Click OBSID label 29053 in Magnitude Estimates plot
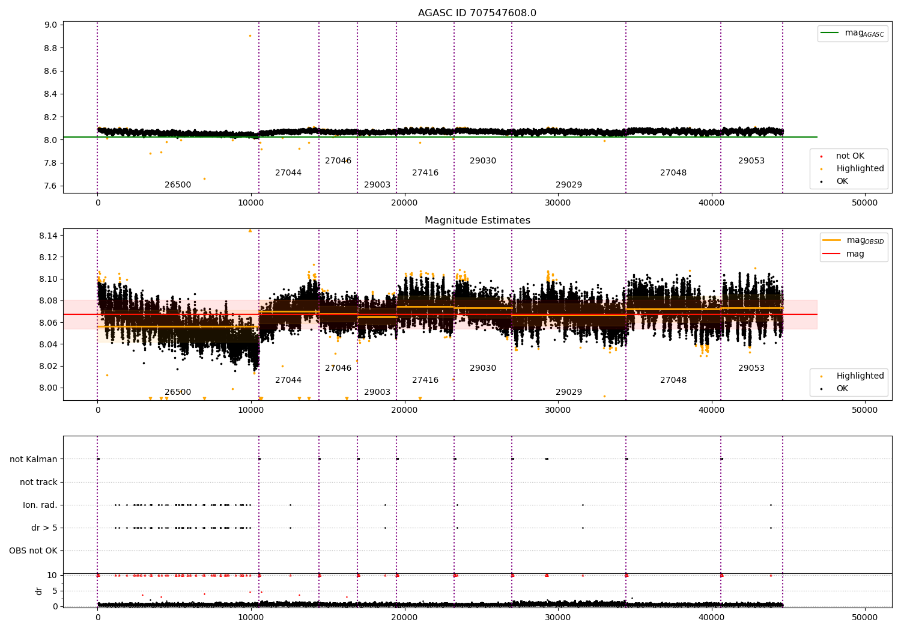 tap(751, 368)
